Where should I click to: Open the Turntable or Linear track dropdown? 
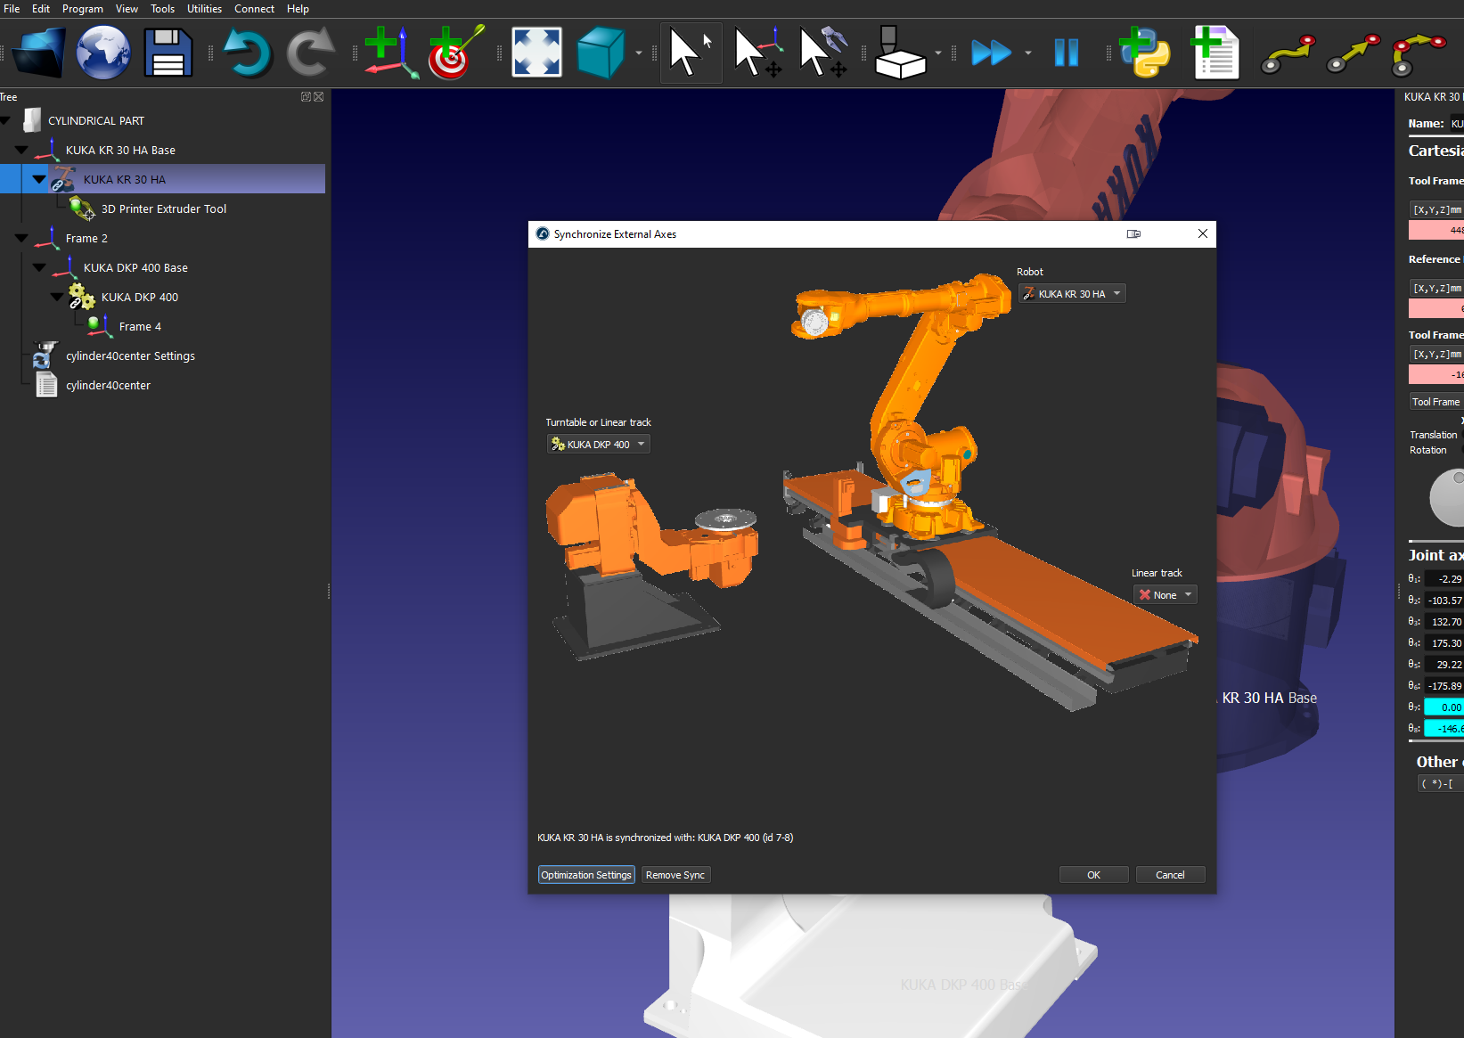tap(598, 445)
